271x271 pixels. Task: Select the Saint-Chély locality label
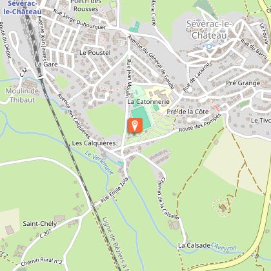pos(40,223)
